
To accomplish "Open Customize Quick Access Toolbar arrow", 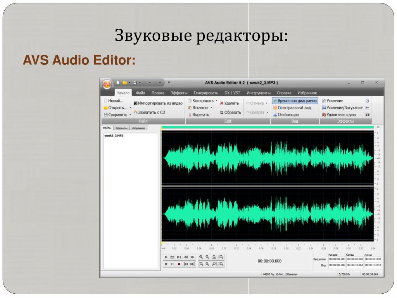I will (169, 83).
